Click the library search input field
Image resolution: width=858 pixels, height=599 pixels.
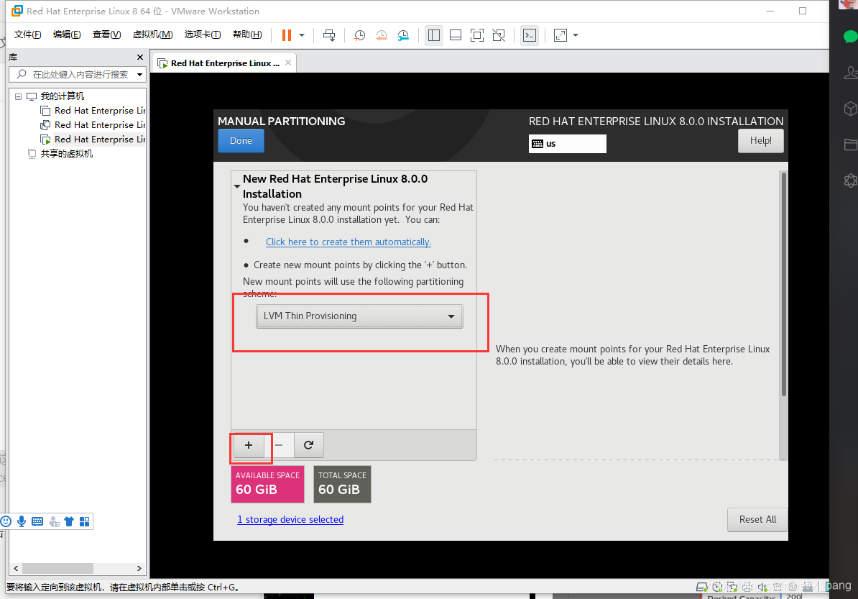click(x=74, y=75)
